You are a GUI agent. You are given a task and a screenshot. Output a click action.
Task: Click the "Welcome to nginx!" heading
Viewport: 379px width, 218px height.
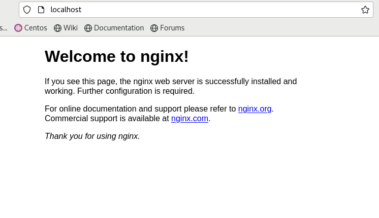click(116, 56)
